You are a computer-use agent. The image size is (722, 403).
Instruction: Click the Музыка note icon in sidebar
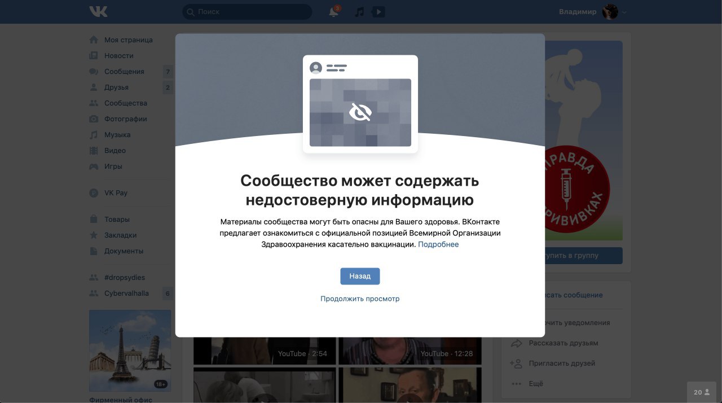coord(94,135)
